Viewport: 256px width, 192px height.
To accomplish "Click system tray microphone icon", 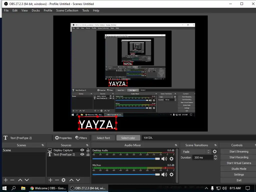I will click(212, 188).
